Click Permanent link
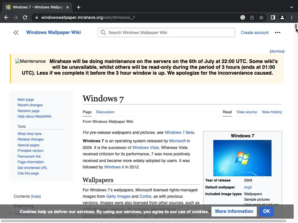 [29, 157]
